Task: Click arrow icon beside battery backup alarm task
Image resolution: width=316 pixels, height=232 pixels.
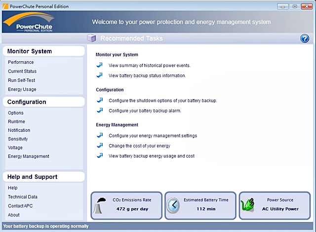Action: (x=100, y=110)
